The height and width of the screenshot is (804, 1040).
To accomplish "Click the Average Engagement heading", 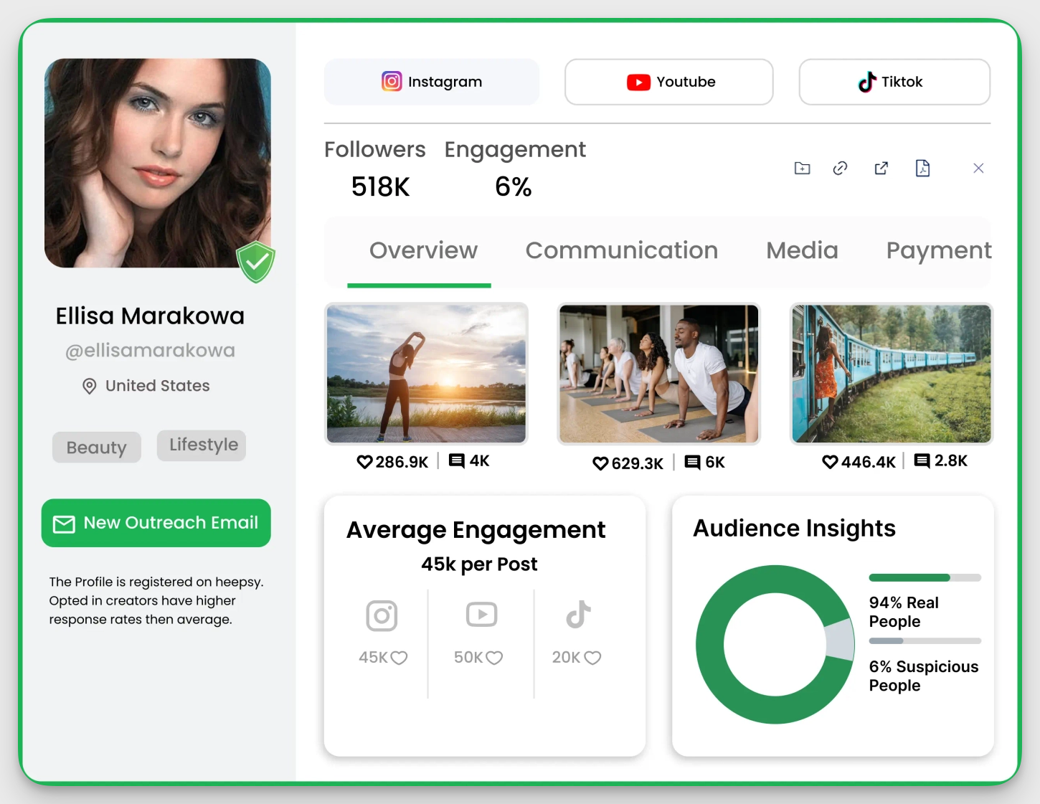I will (x=476, y=530).
